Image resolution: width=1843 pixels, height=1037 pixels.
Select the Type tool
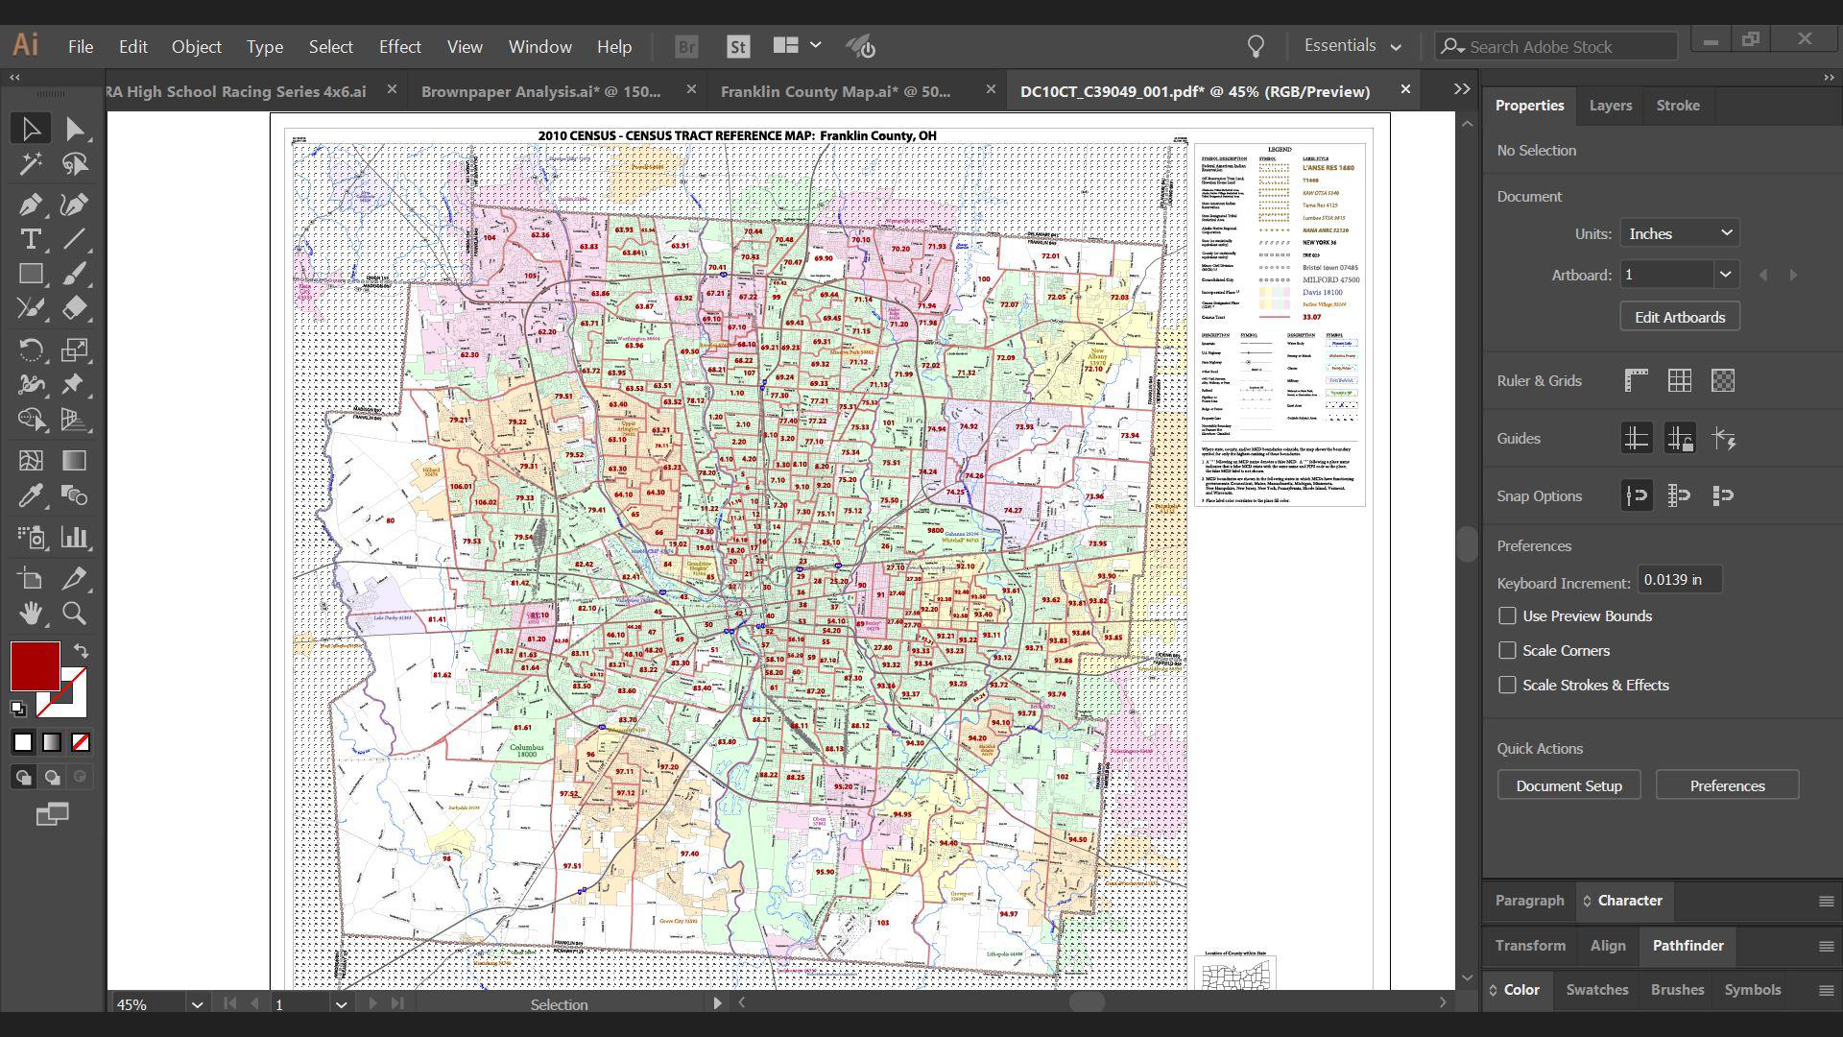click(30, 239)
